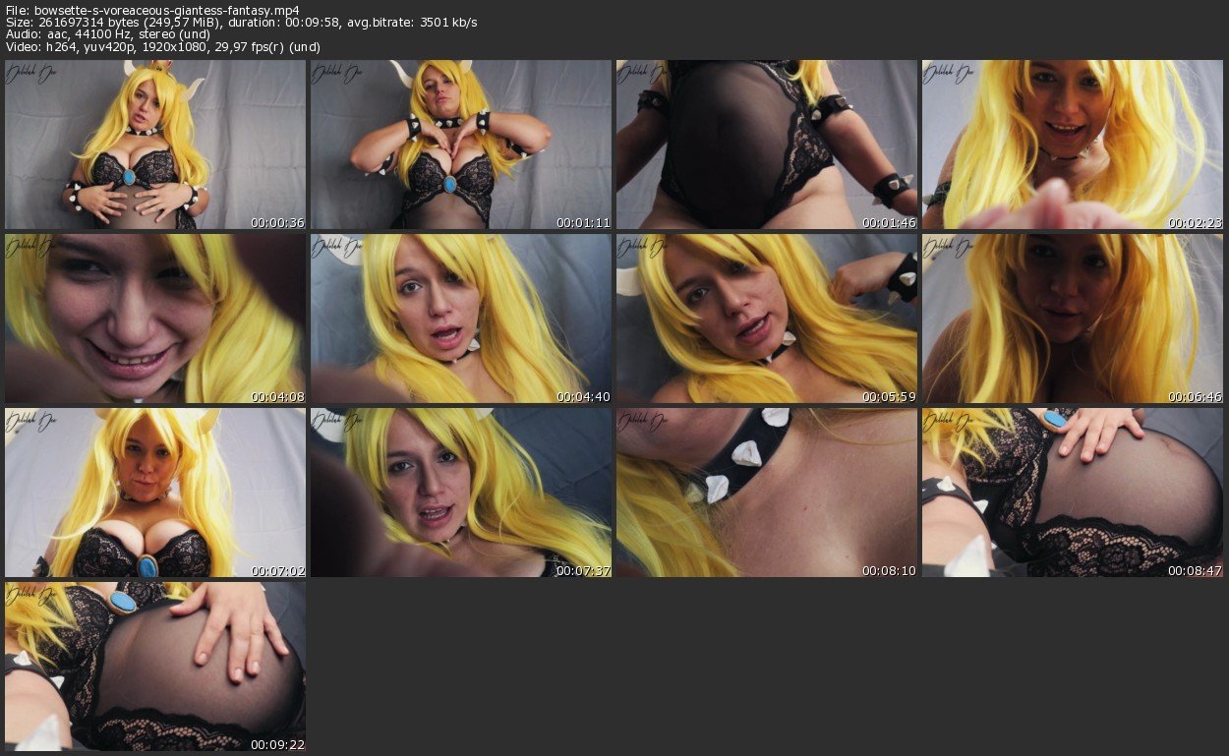
Task: Select the Size and duration info line
Action: coord(241,23)
